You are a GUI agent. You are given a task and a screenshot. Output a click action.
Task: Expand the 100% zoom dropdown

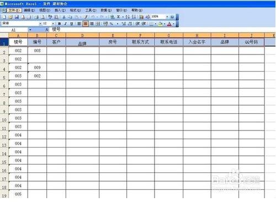[167, 17]
